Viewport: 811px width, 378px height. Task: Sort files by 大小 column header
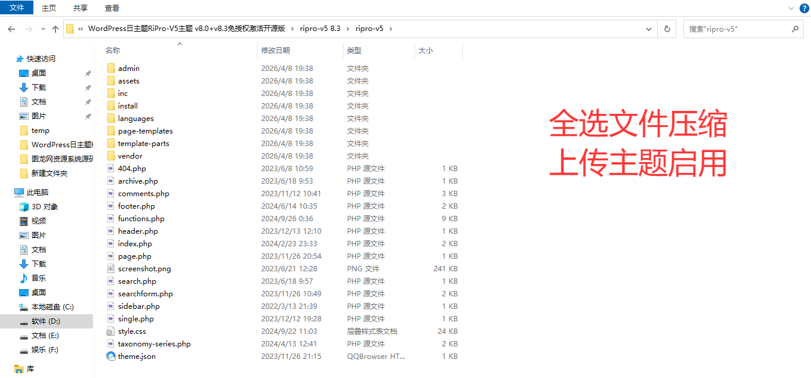[x=425, y=51]
